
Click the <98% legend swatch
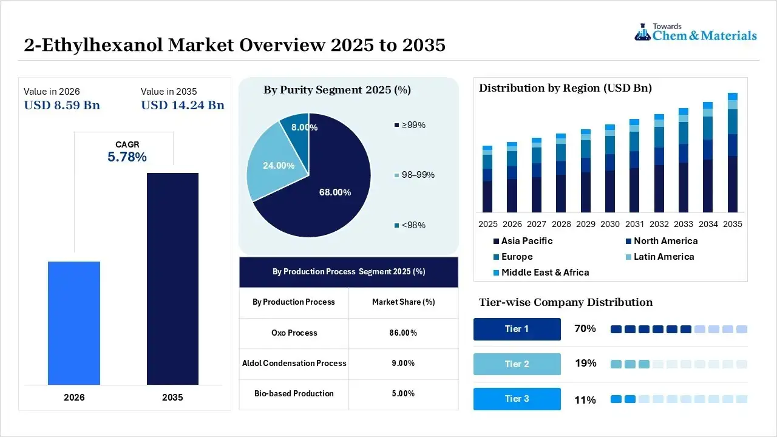(x=397, y=225)
